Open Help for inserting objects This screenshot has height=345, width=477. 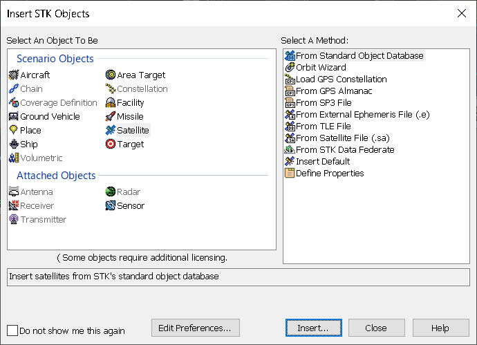pos(440,328)
